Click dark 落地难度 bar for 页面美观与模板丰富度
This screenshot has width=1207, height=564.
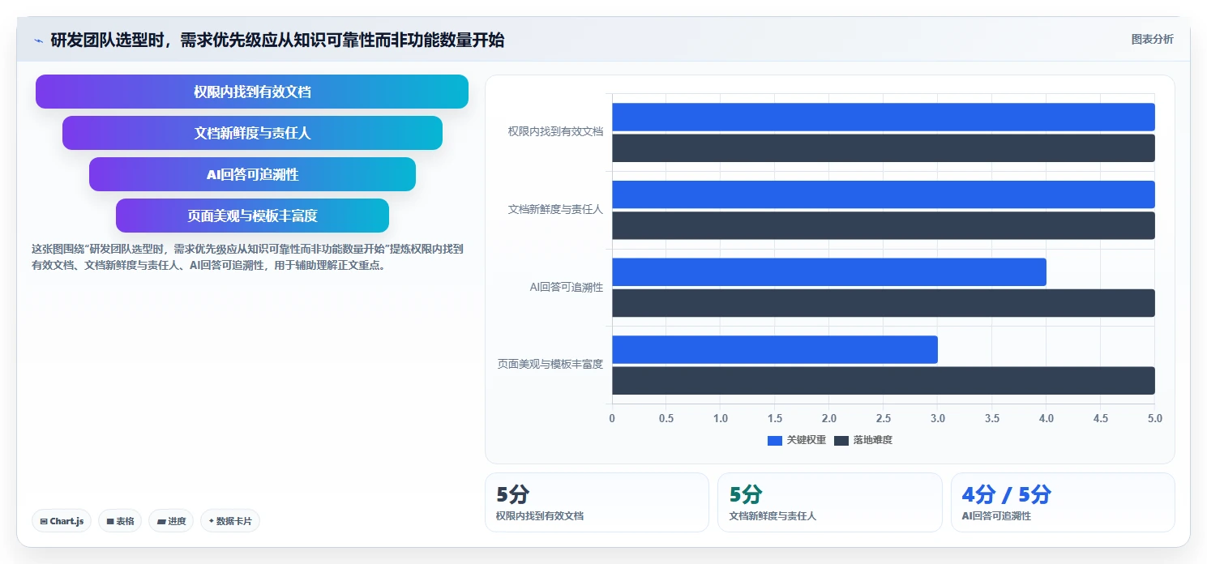coord(883,380)
